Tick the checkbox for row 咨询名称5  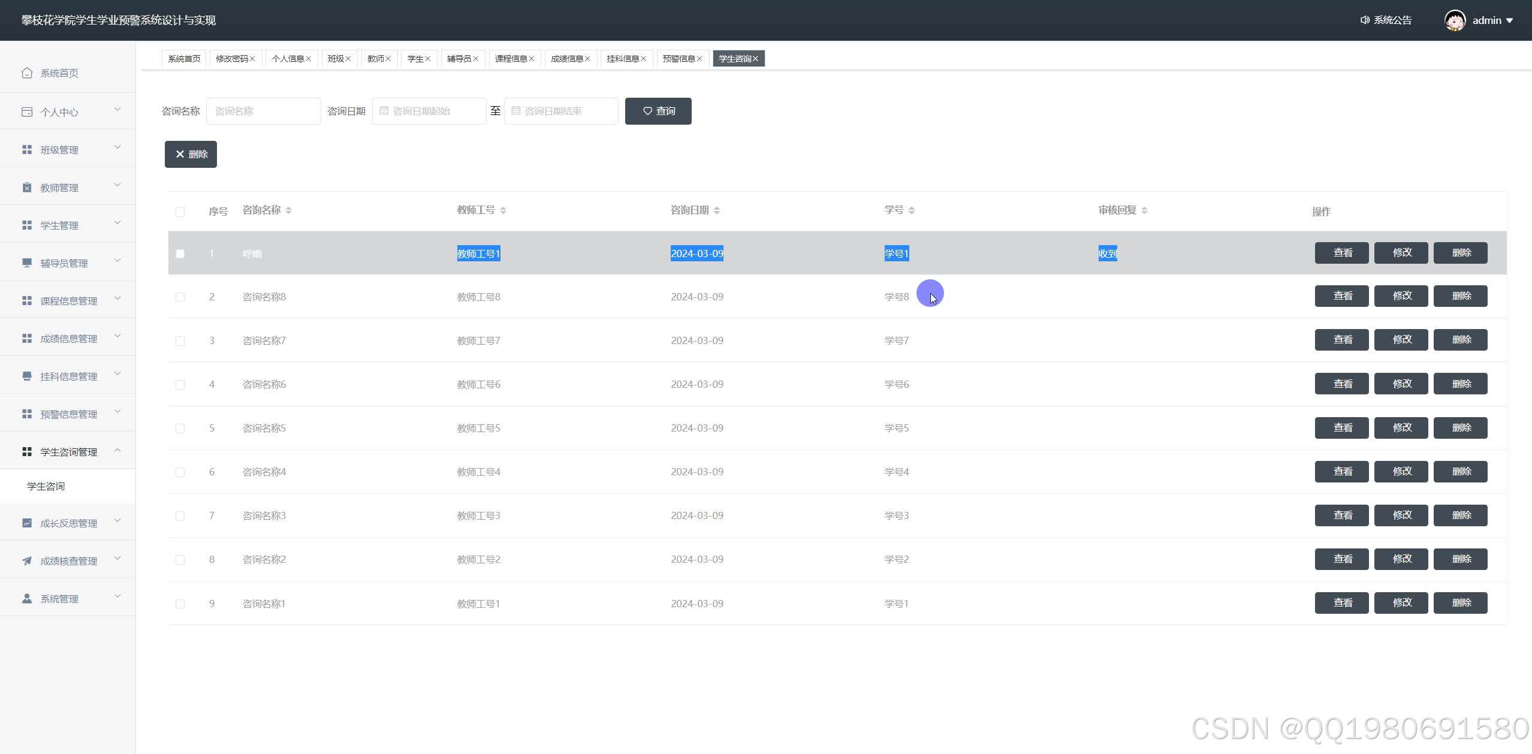(x=180, y=429)
